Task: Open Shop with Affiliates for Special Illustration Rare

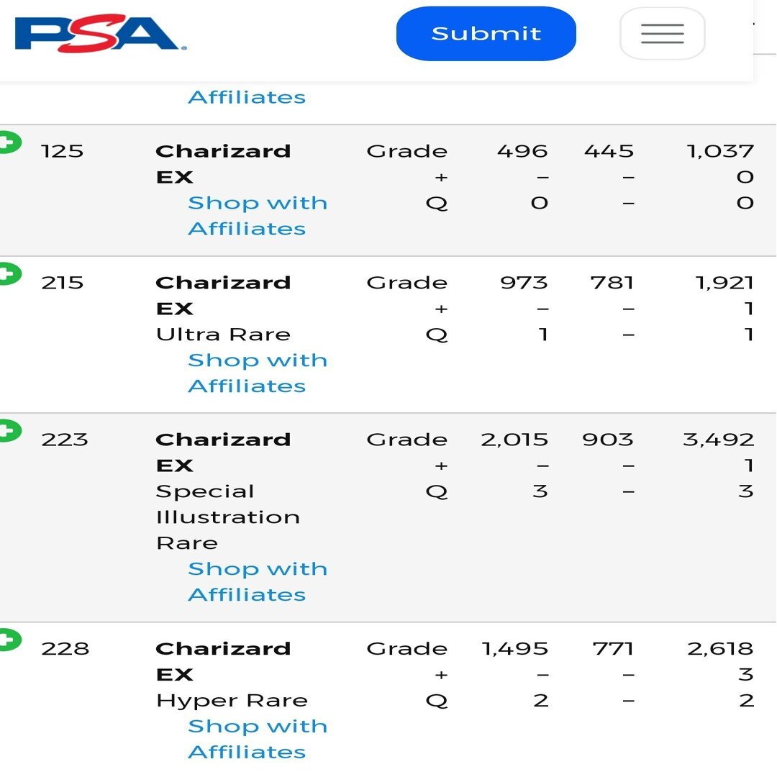Action: [257, 581]
